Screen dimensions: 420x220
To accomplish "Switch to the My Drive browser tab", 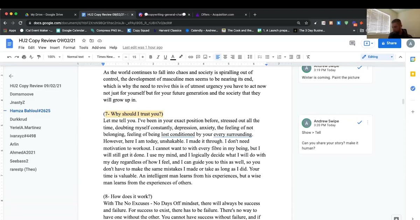I will point(47,15).
